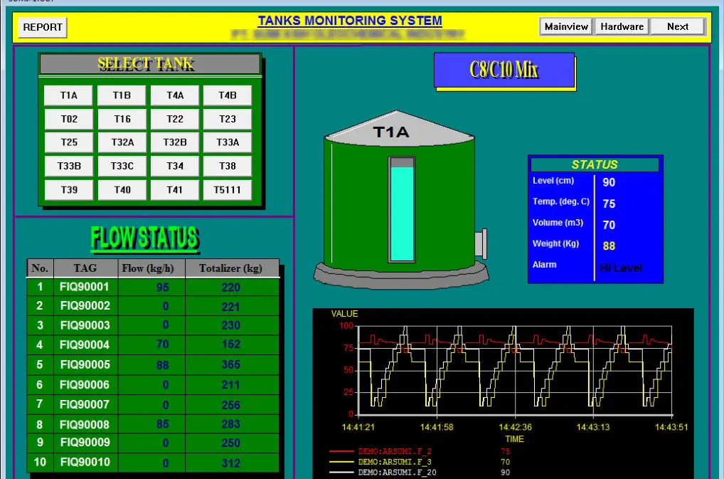
Task: Click the C8/C10 Mix product label
Action: click(504, 70)
